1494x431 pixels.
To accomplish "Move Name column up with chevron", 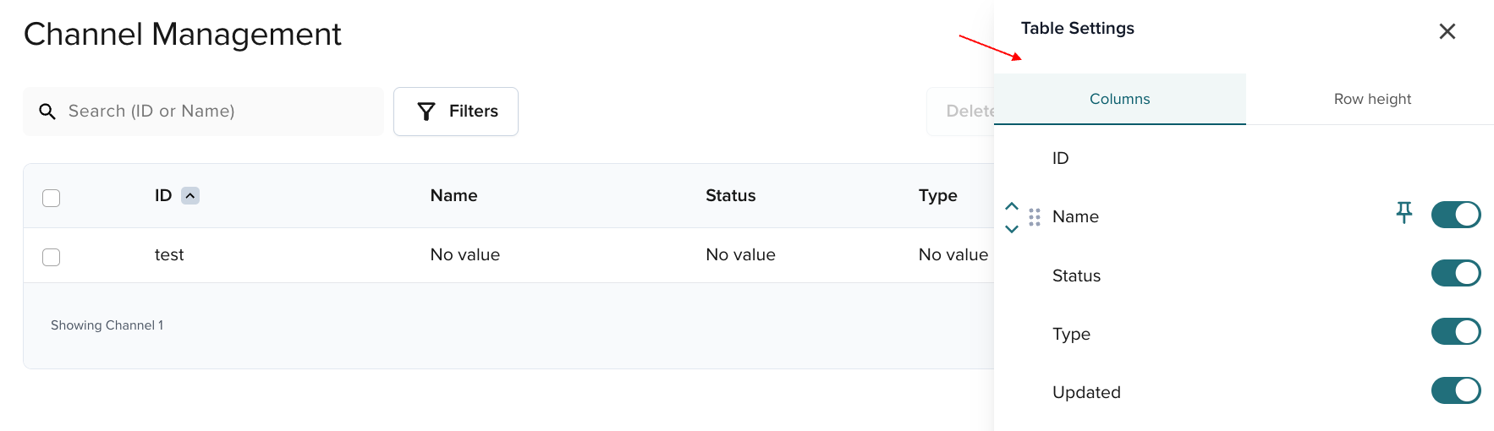I will coord(1011,206).
